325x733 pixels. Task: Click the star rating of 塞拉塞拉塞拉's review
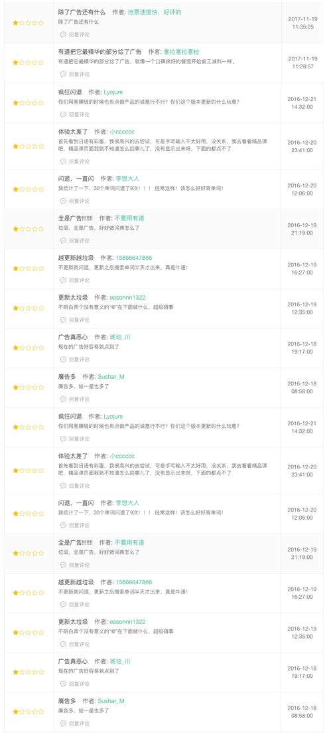pos(28,62)
